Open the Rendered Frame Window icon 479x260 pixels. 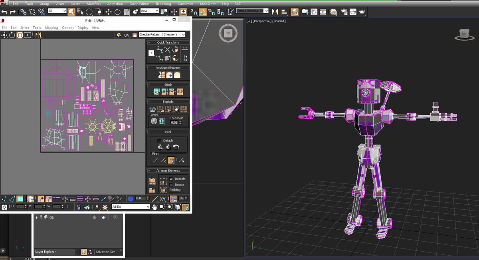pyautogui.click(x=353, y=12)
